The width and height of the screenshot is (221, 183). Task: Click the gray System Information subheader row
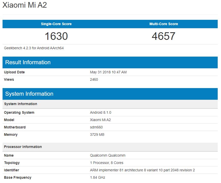21,104
